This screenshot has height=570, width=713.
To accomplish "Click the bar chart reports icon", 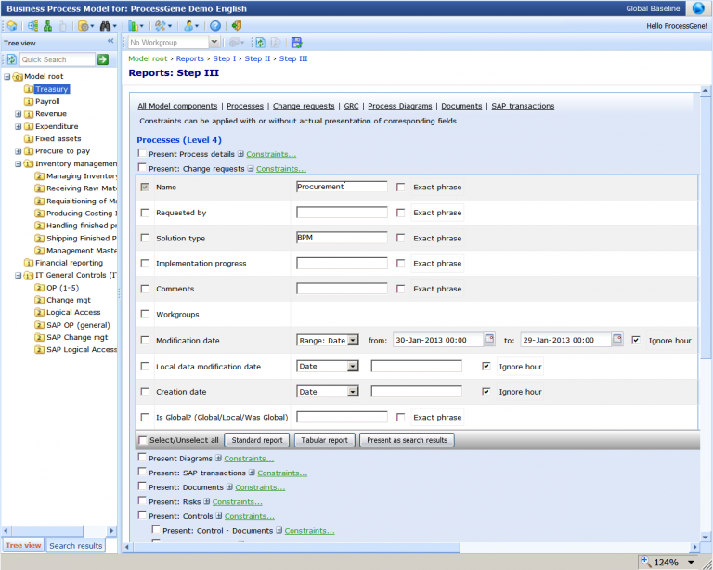I will pos(133,26).
